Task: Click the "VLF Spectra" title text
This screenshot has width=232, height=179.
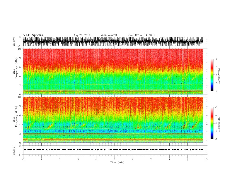Action: point(33,35)
